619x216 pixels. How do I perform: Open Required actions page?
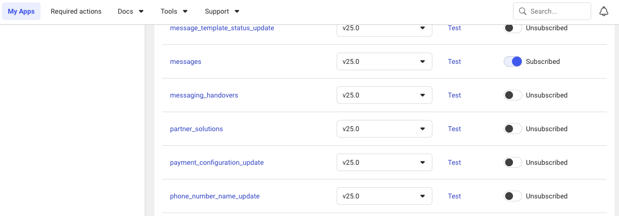coord(76,11)
